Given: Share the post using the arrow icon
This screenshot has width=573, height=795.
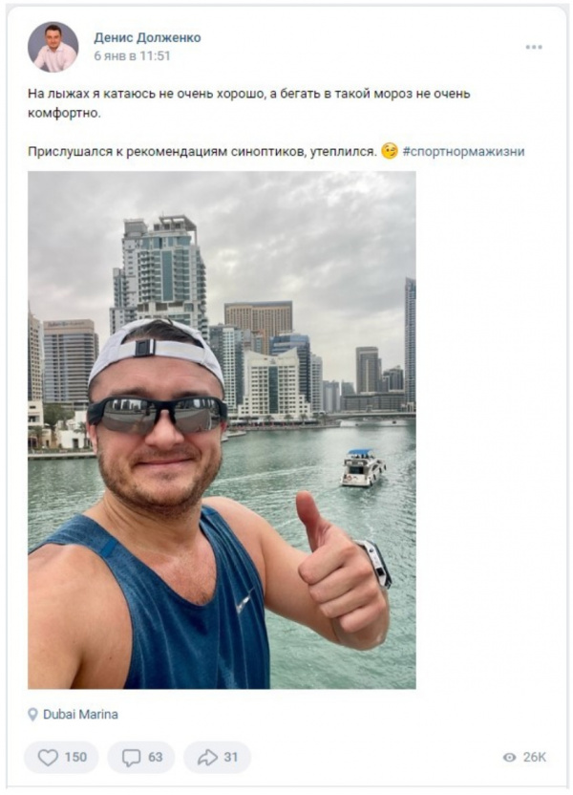Looking at the screenshot, I should pyautogui.click(x=206, y=758).
